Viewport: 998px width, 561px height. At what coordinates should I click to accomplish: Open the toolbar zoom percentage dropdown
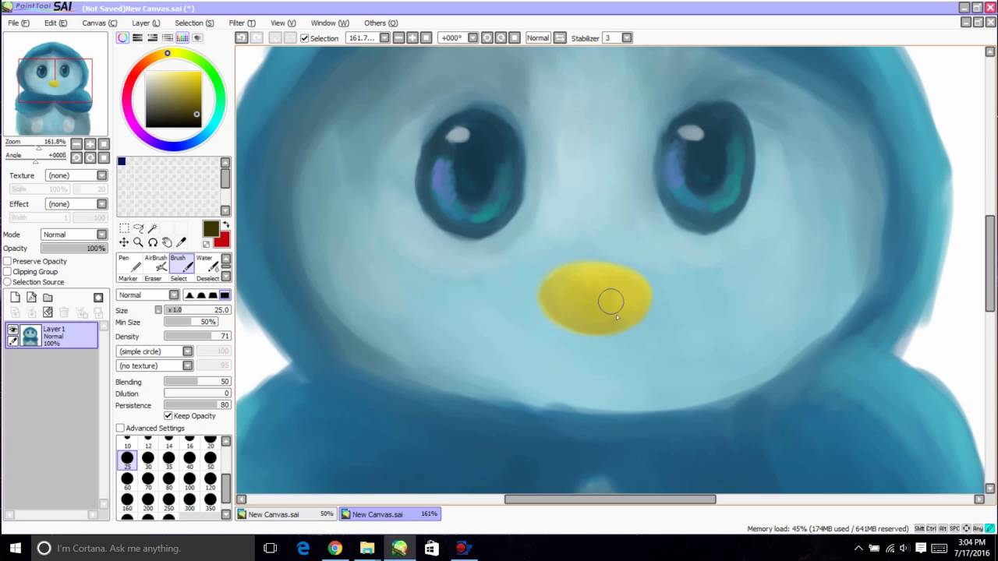pyautogui.click(x=383, y=37)
